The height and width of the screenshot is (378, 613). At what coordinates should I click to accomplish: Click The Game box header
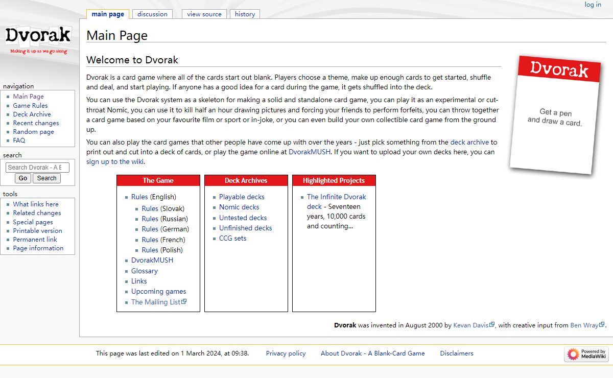(x=158, y=180)
